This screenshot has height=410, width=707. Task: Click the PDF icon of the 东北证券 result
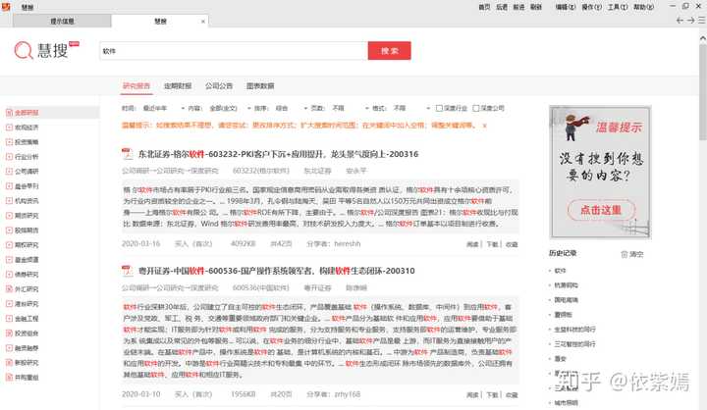click(x=127, y=154)
